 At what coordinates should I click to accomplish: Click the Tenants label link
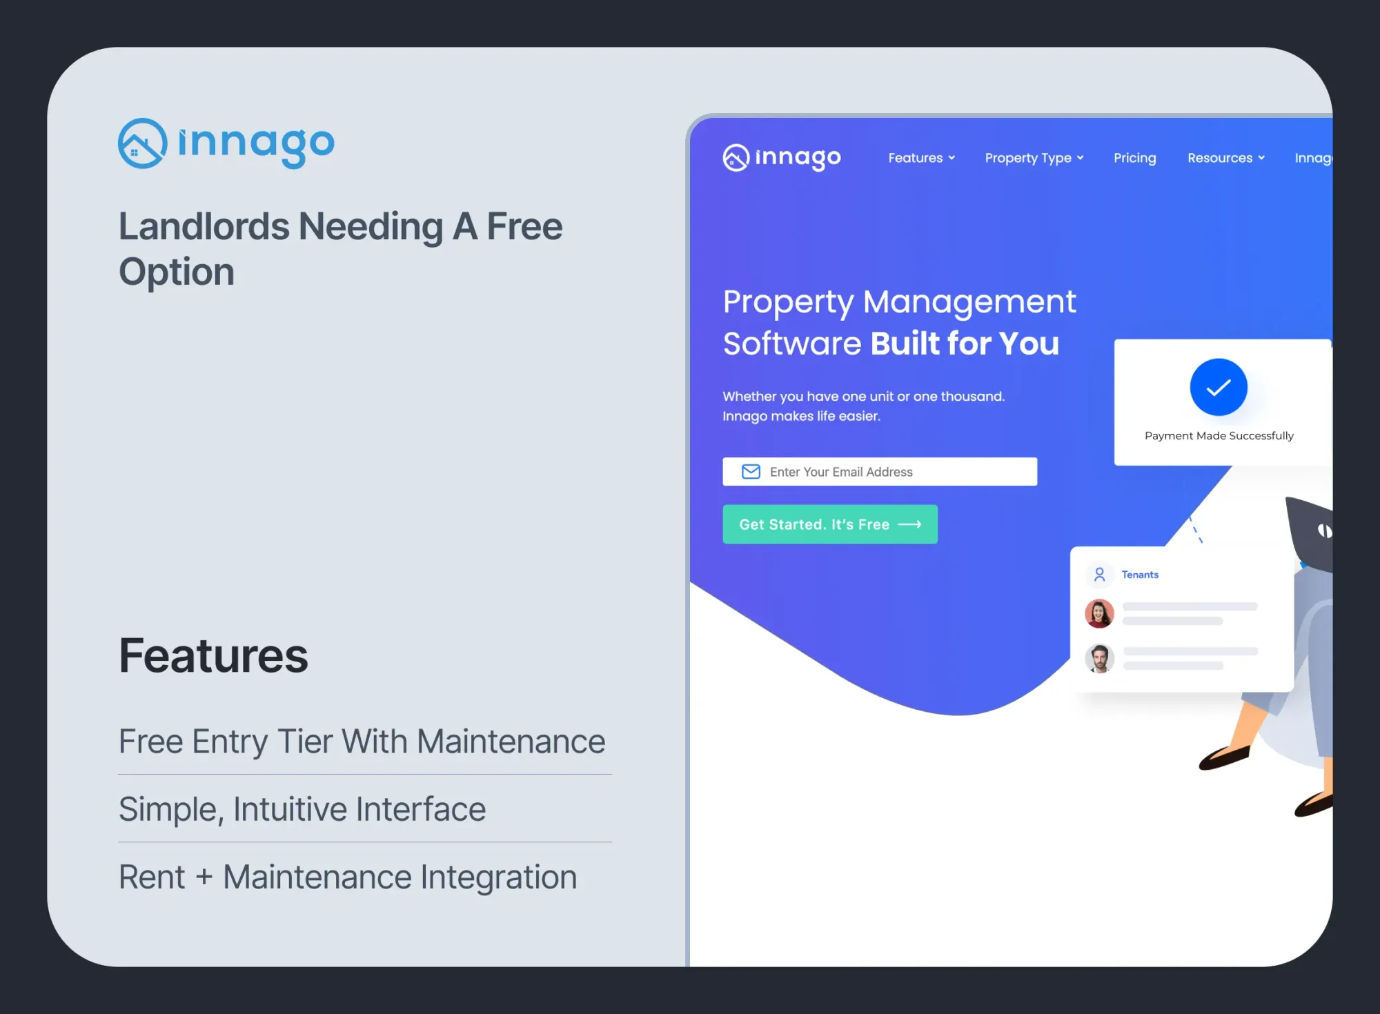pyautogui.click(x=1140, y=575)
